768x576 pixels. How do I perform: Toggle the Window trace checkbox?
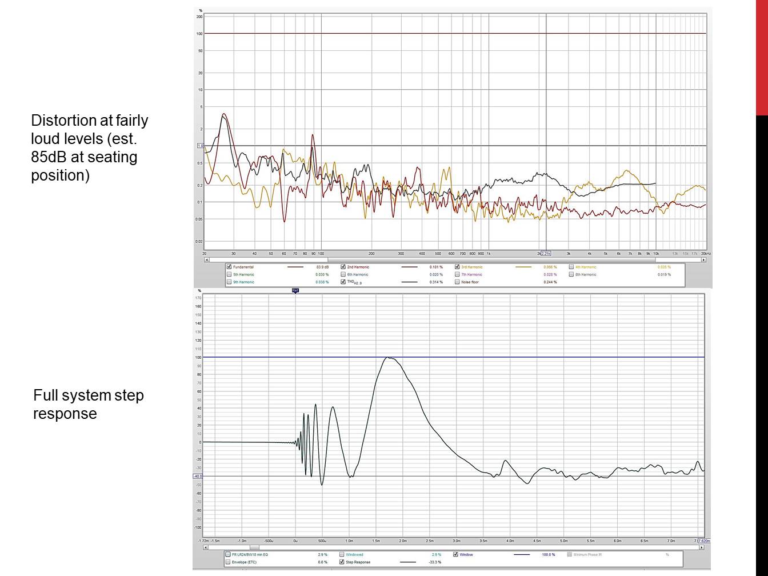coord(456,554)
